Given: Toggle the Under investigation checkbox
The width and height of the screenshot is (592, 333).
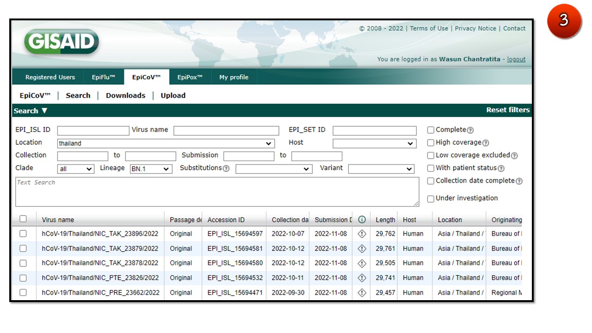Looking at the screenshot, I should (x=431, y=198).
